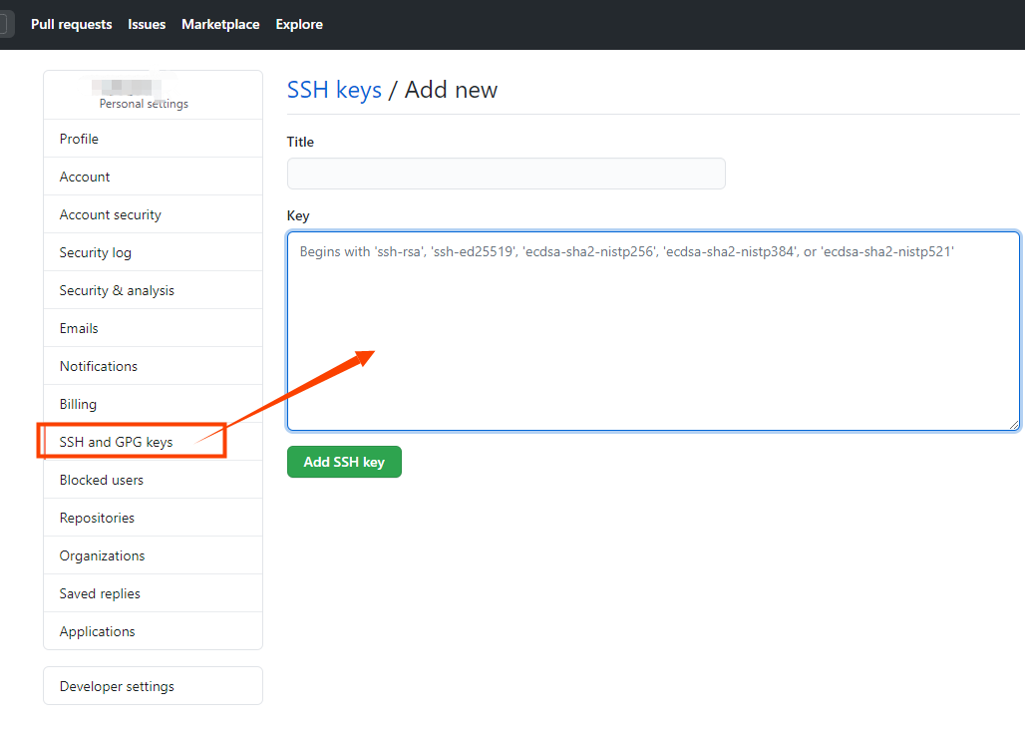Focus the Title input field
Viewport: 1025px width, 730px height.
pyautogui.click(x=506, y=174)
